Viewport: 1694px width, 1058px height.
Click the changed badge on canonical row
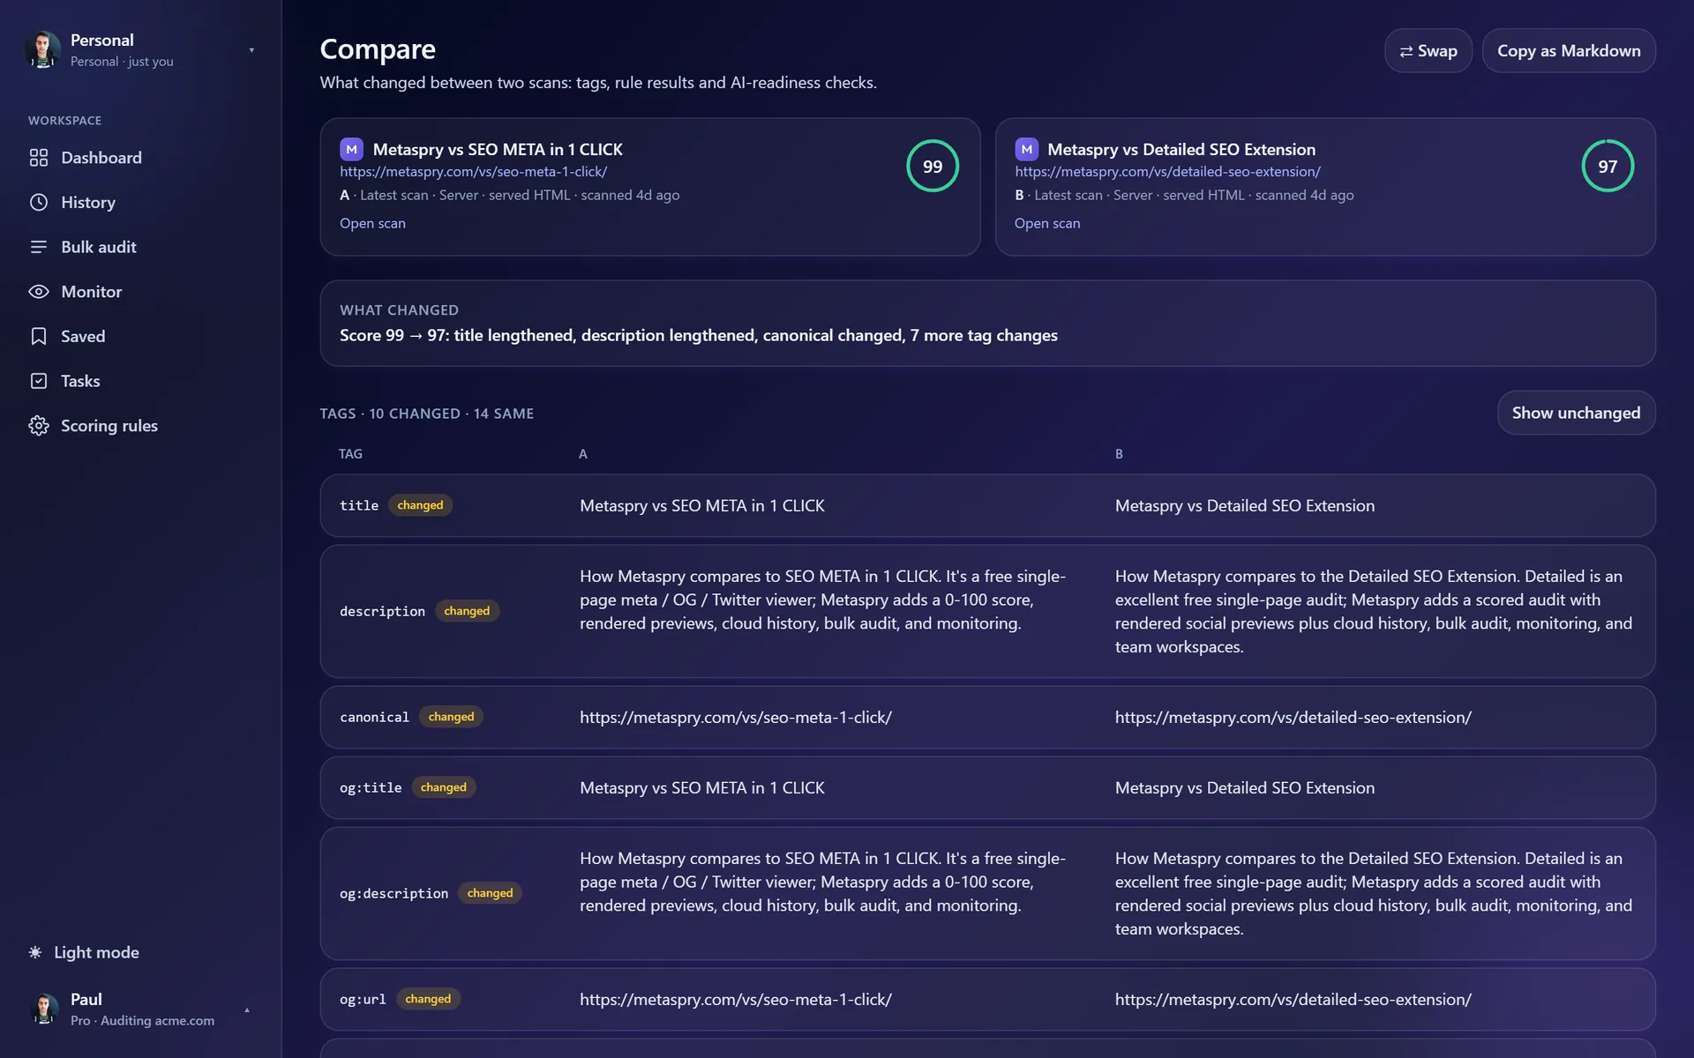(451, 717)
